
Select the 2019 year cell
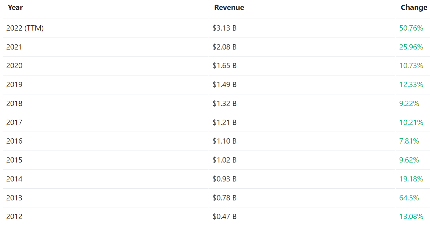(14, 85)
